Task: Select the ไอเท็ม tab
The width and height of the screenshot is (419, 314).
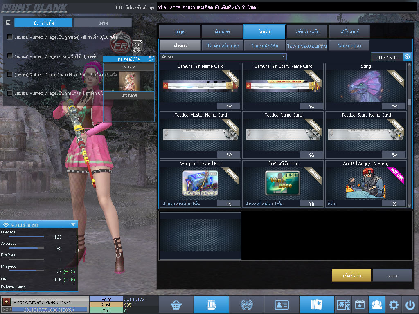Action: 265,31
